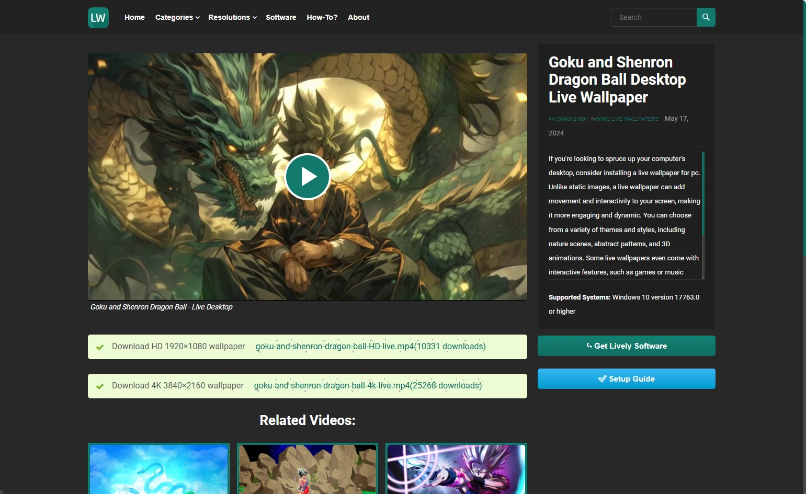Click the 4K (3840X2160) category tag

click(567, 119)
